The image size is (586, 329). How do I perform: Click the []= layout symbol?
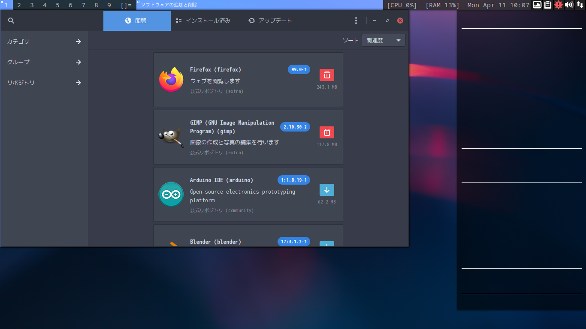coord(126,5)
